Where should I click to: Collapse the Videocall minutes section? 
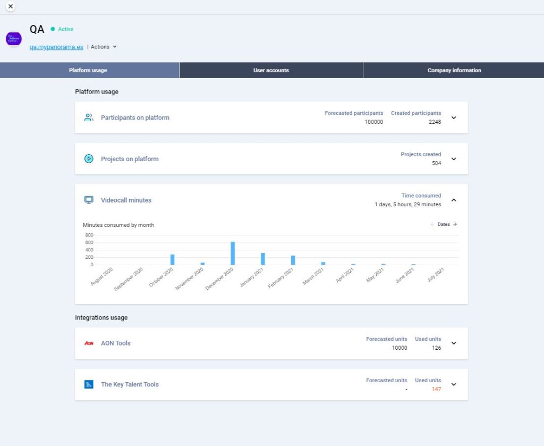click(454, 200)
